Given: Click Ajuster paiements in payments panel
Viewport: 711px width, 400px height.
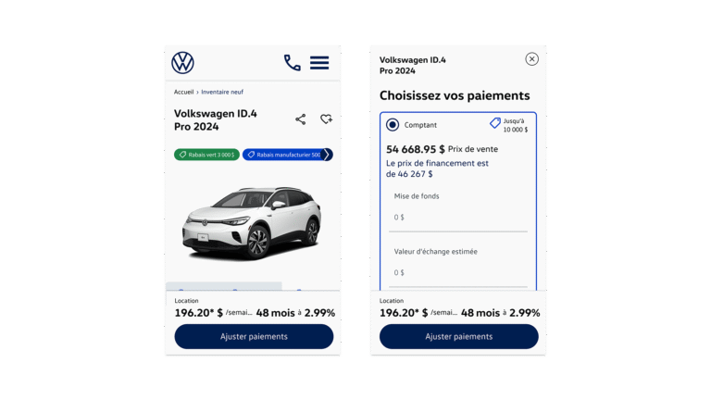Looking at the screenshot, I should pyautogui.click(x=459, y=336).
